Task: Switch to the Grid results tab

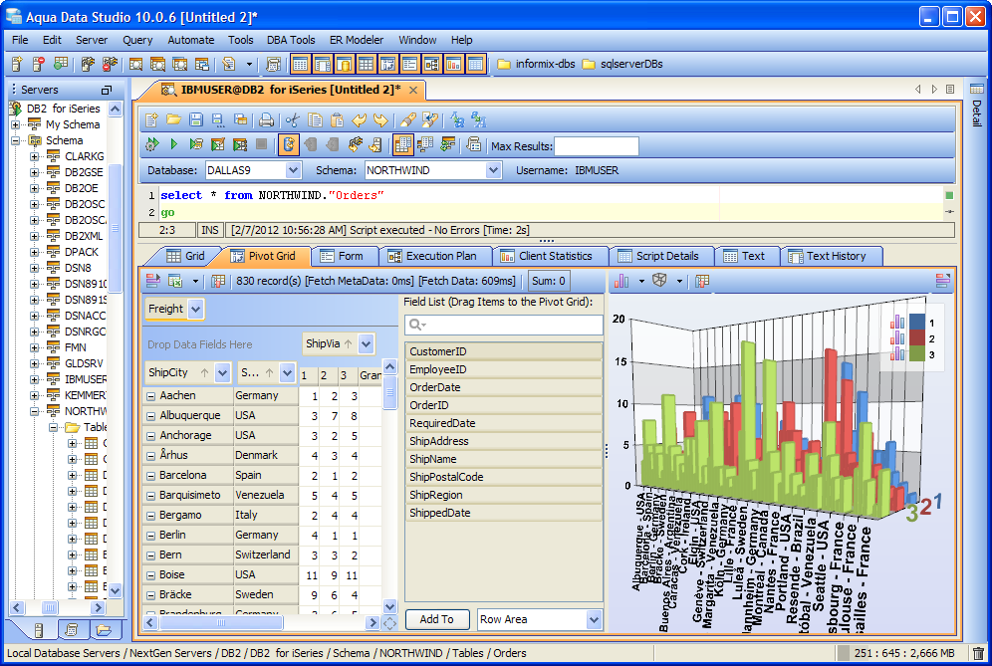Action: 184,256
